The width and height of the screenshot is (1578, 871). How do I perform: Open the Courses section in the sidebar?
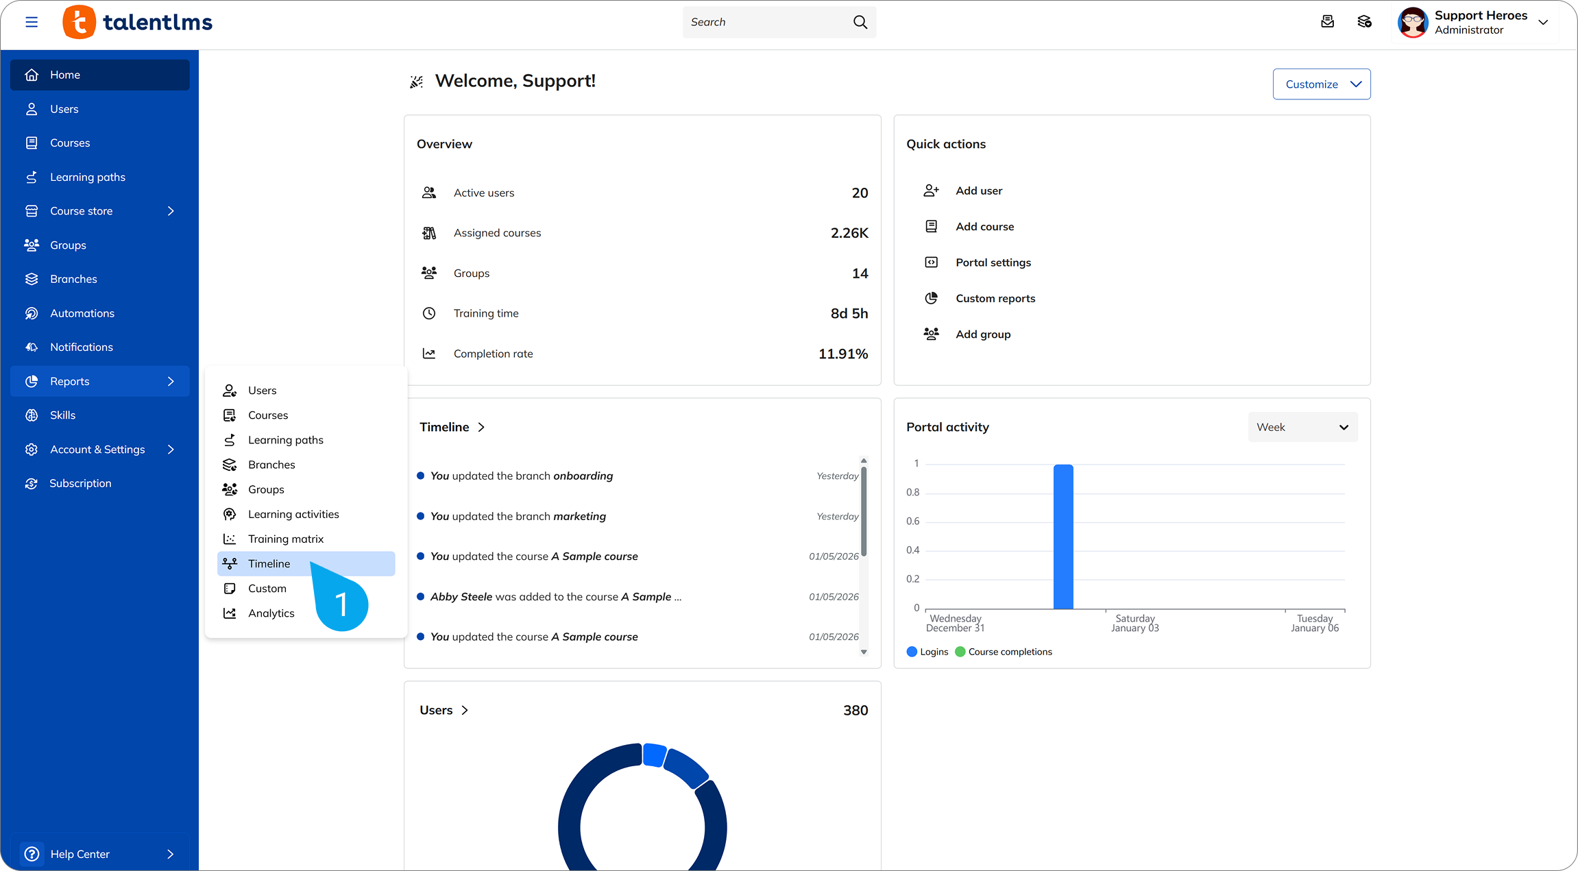point(69,143)
